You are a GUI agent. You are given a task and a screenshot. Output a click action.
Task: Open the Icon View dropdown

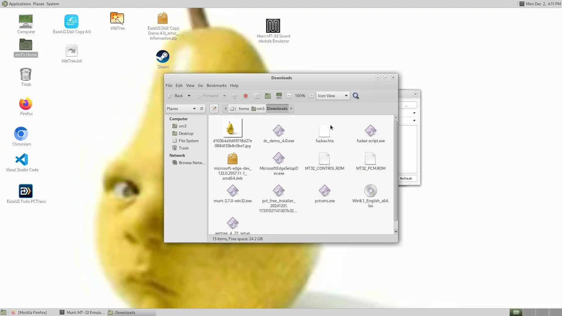pyautogui.click(x=333, y=96)
